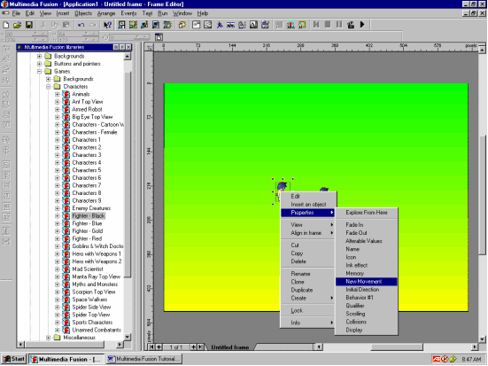Select the Untitled frame tab

230,347
